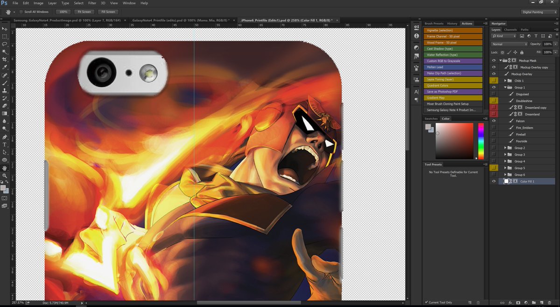Click the Photoshop Ps logo
The height and width of the screenshot is (307, 560).
[4, 3]
